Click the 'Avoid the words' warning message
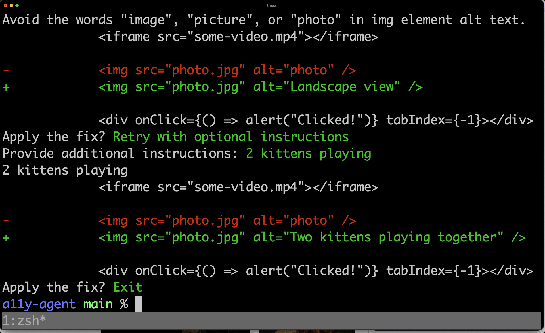Screen dimensions: 545x333 click(263, 20)
